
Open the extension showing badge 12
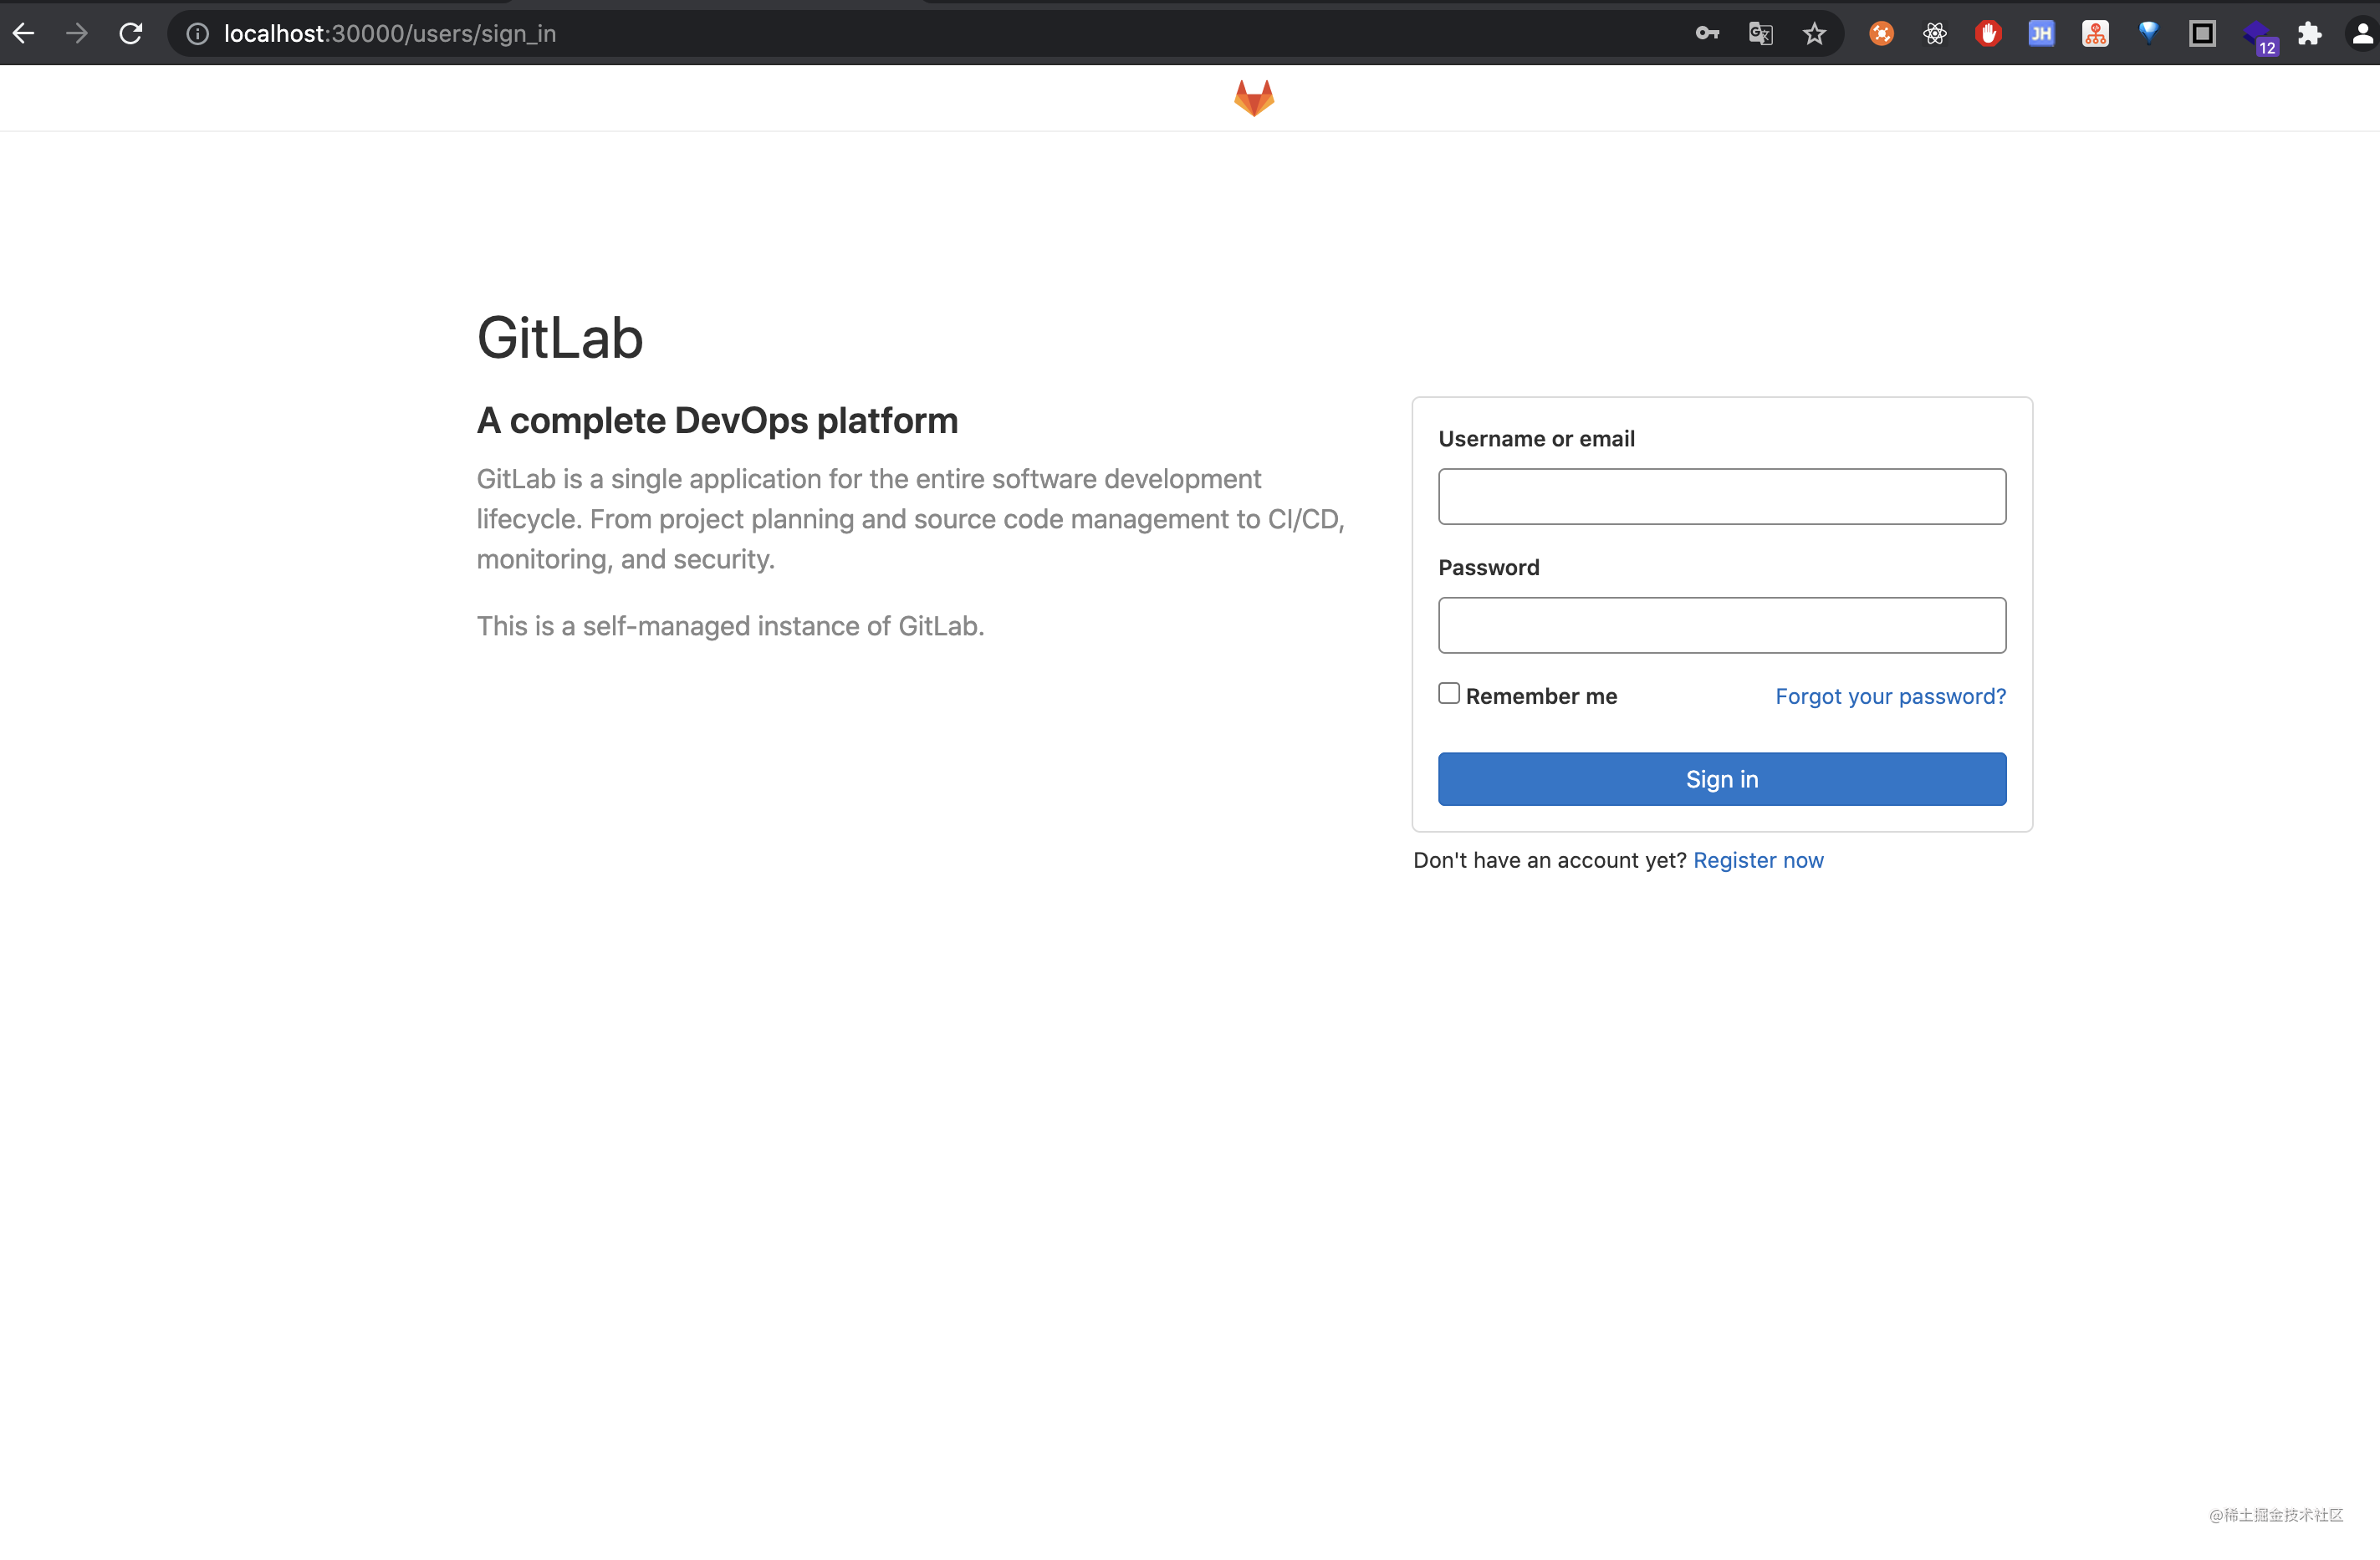pos(2257,33)
